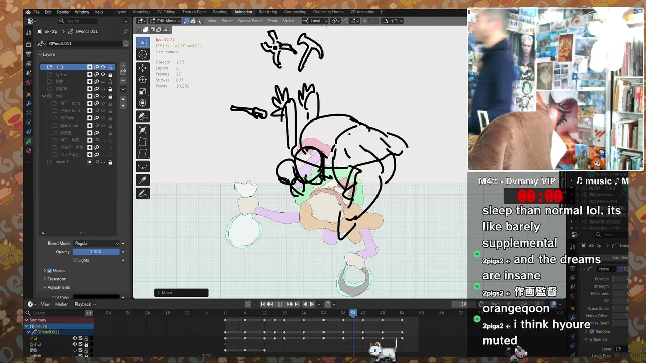The image size is (646, 363).
Task: Toggle onion skinning for sea layer
Action: pos(96,96)
